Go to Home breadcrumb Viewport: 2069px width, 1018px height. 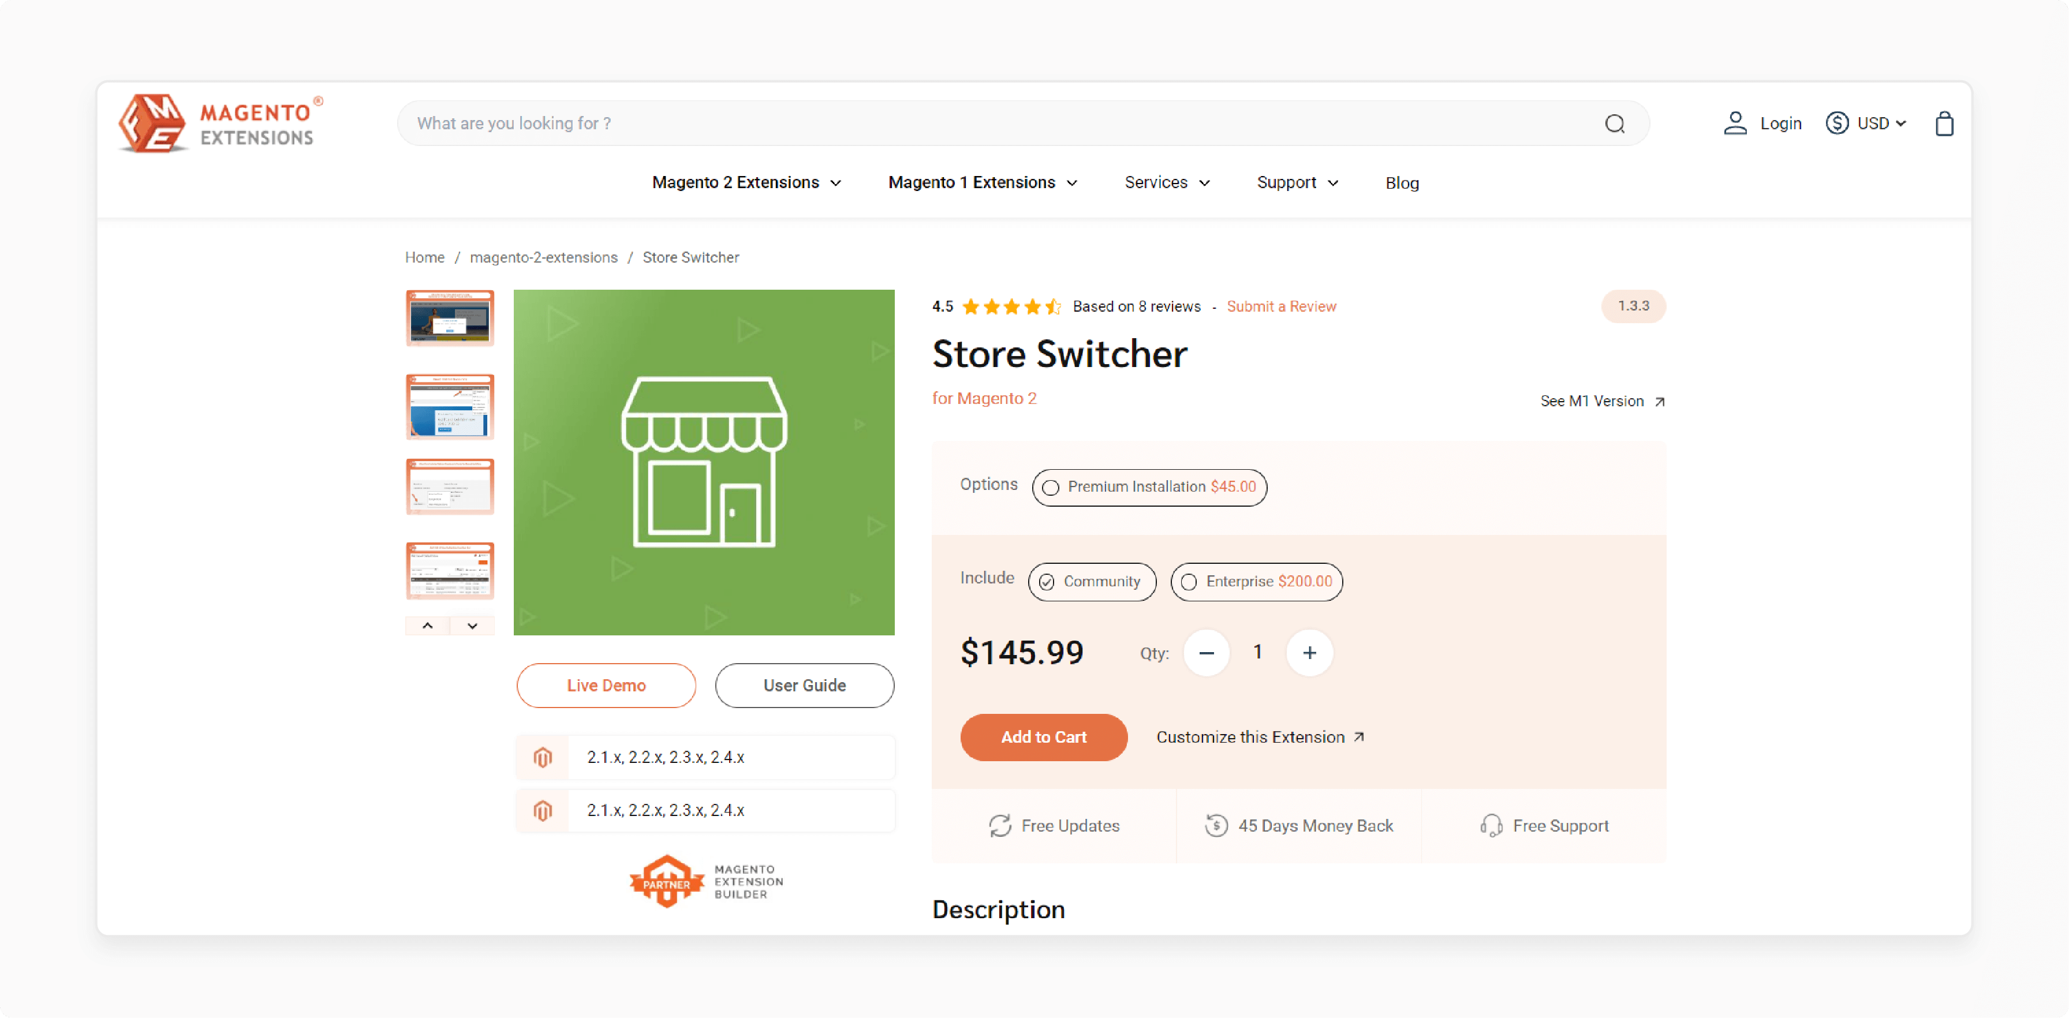(x=424, y=258)
